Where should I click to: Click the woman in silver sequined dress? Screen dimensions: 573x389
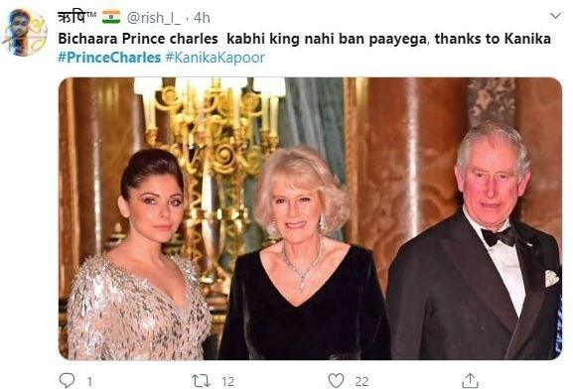pyautogui.click(x=139, y=256)
